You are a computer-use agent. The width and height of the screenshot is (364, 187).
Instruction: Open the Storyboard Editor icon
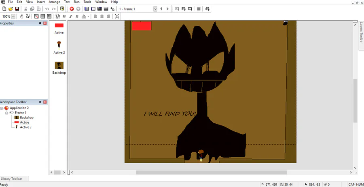[x=87, y=9]
